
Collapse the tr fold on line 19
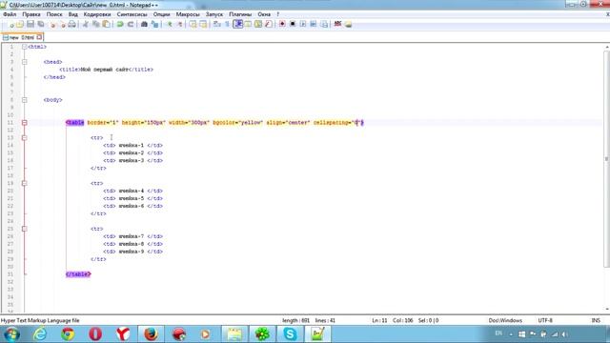click(x=25, y=183)
